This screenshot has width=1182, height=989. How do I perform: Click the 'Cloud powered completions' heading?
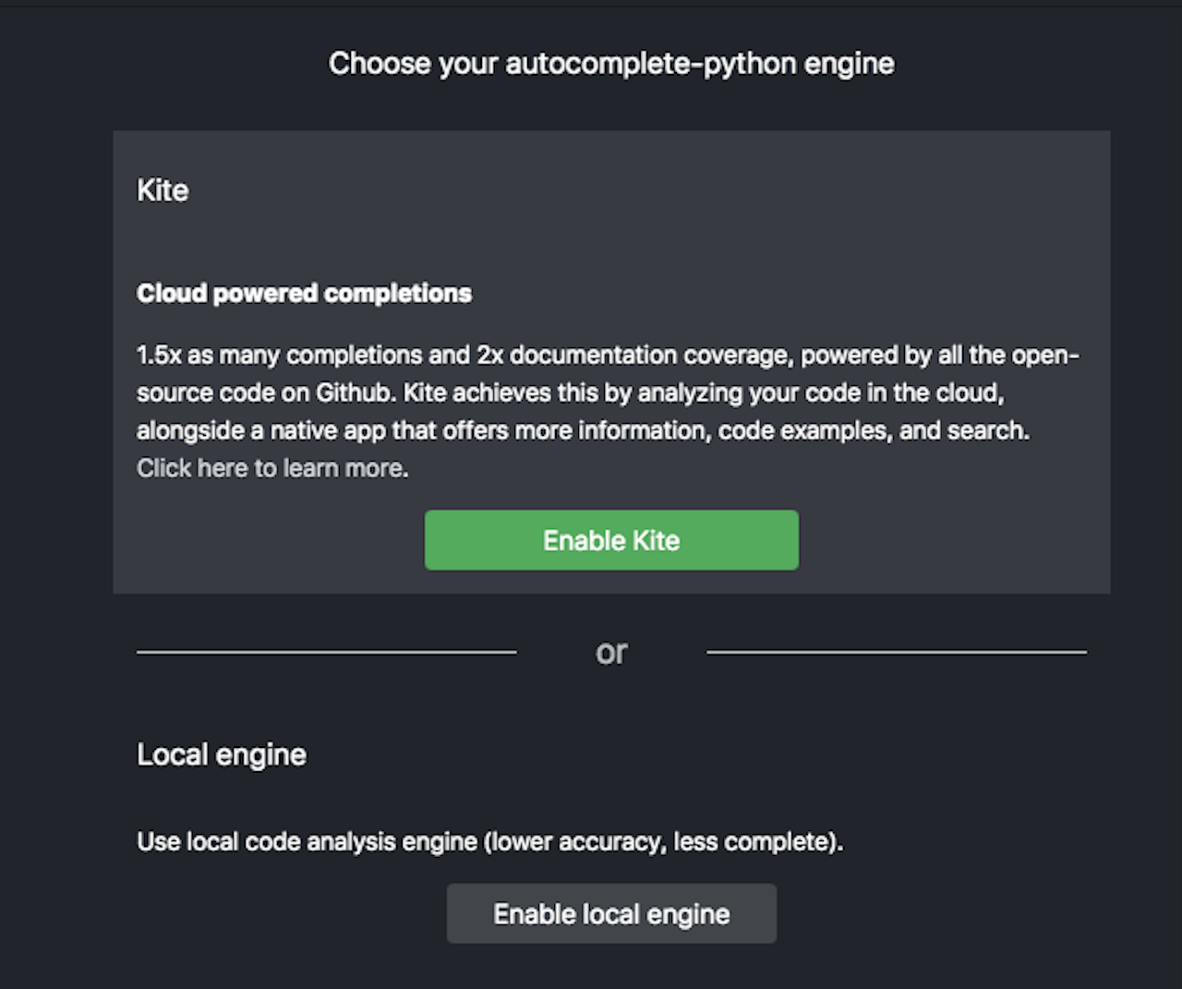point(304,293)
